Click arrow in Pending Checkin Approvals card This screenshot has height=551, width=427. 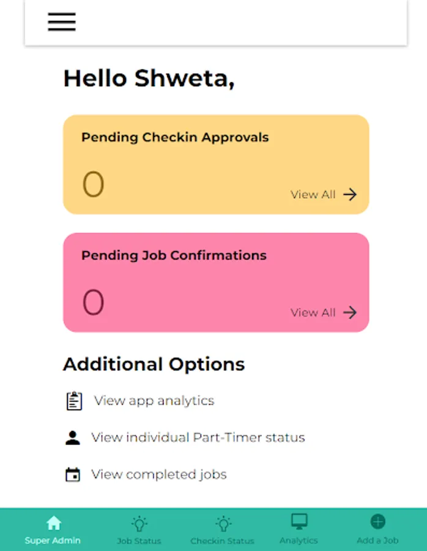pos(350,195)
